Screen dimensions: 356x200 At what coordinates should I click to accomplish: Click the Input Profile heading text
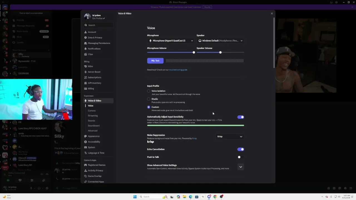[153, 86]
